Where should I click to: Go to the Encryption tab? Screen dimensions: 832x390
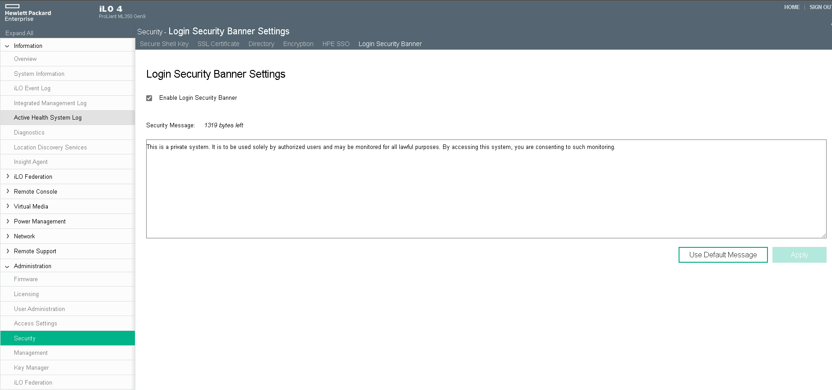tap(298, 44)
